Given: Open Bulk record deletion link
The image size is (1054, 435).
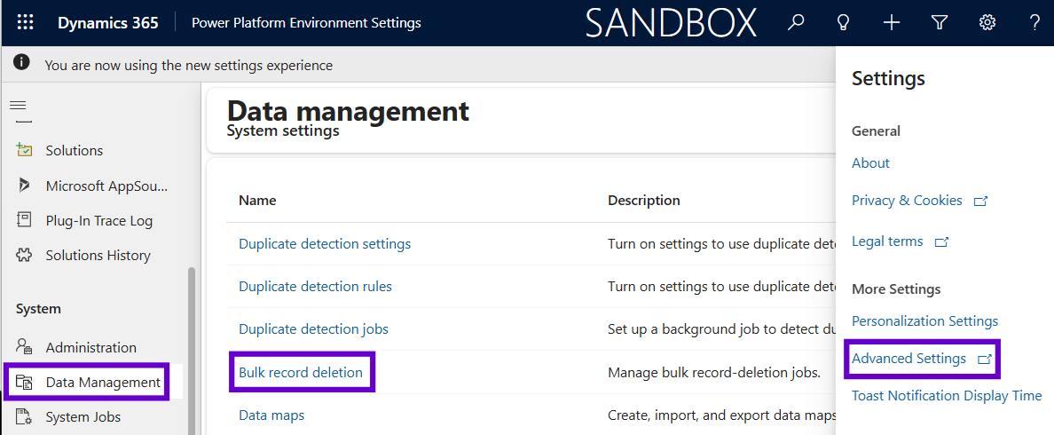Looking at the screenshot, I should tap(301, 372).
